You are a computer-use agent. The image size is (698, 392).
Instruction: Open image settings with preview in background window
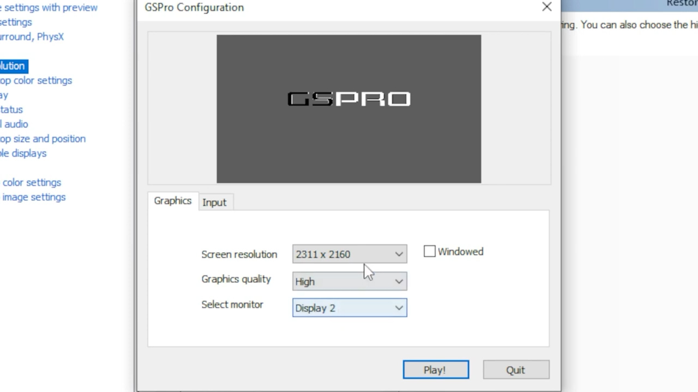[49, 8]
